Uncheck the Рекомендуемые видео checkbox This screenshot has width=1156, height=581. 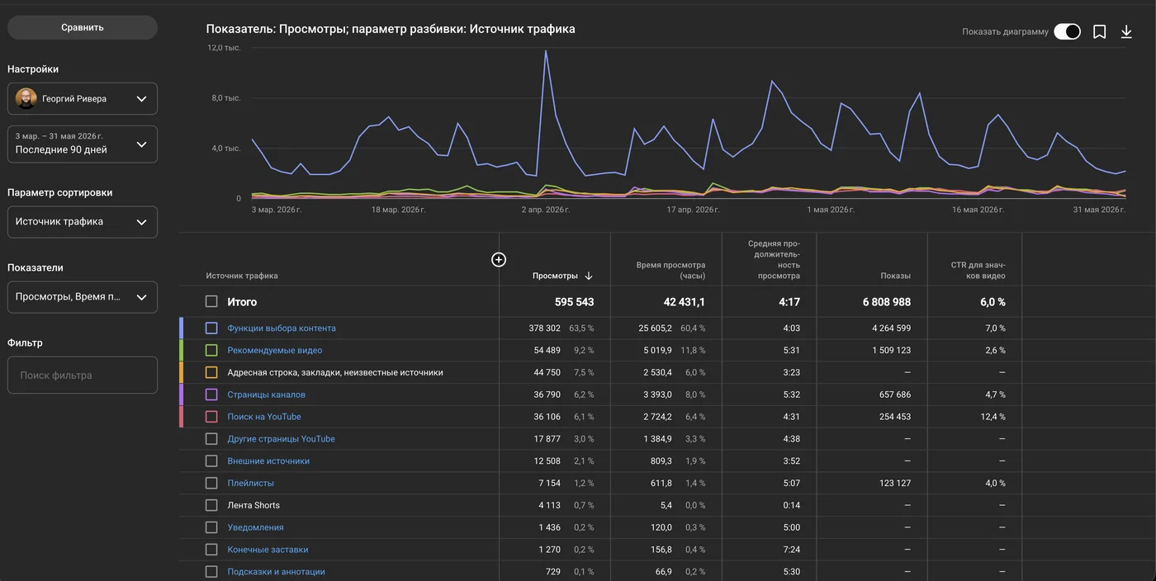pyautogui.click(x=211, y=350)
